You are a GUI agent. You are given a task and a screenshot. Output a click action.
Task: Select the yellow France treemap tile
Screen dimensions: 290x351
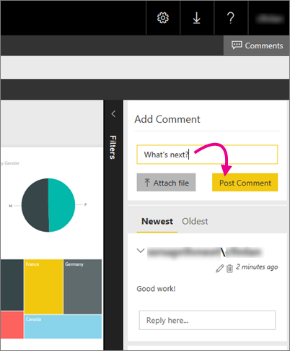(43, 287)
